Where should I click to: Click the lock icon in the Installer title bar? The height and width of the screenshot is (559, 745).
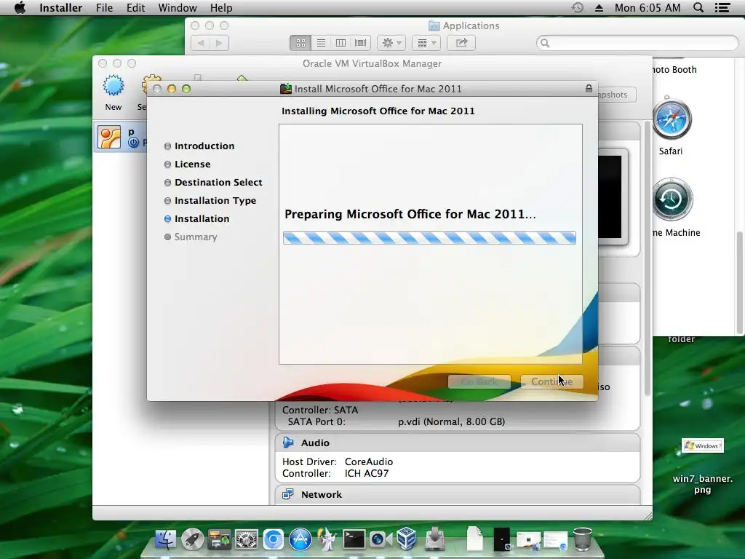coord(589,88)
